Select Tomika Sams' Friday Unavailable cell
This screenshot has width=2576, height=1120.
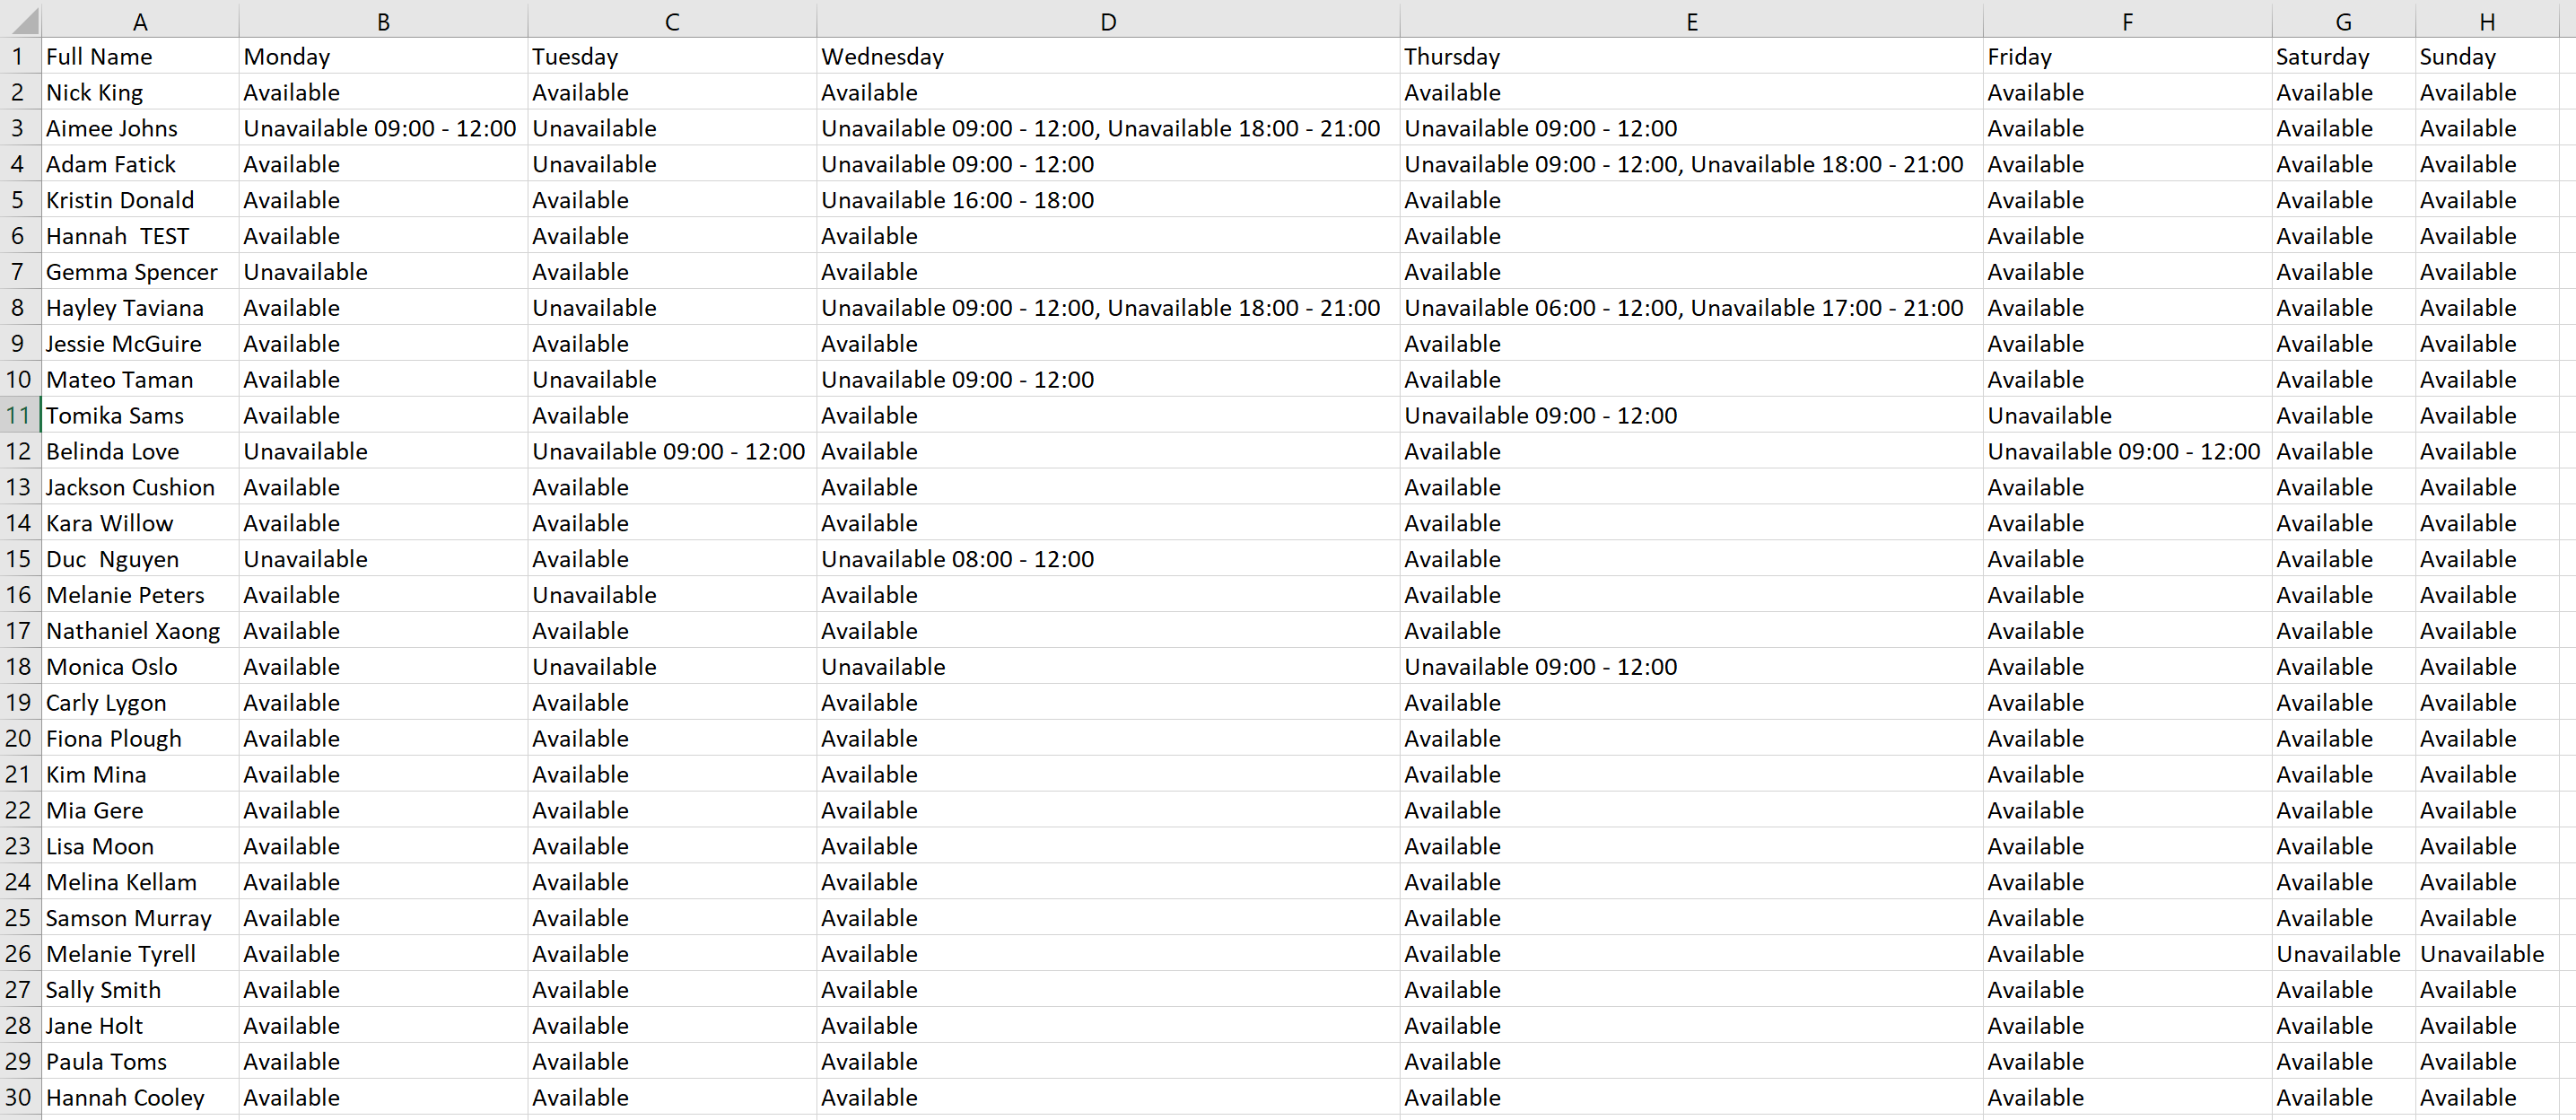click(2049, 416)
